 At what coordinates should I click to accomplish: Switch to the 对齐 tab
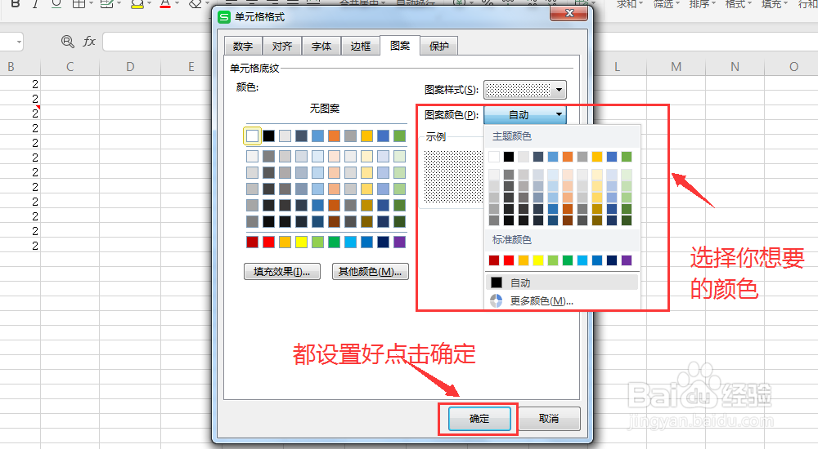point(282,46)
